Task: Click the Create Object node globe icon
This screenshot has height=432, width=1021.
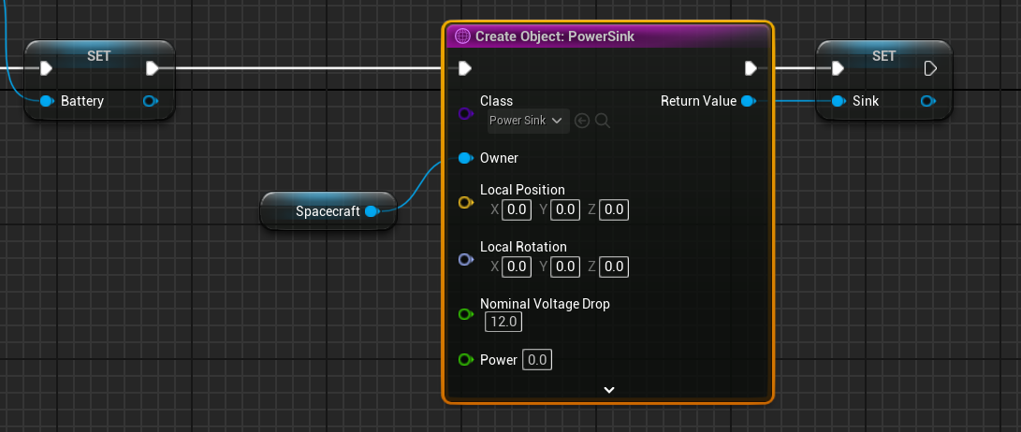Action: click(x=461, y=36)
